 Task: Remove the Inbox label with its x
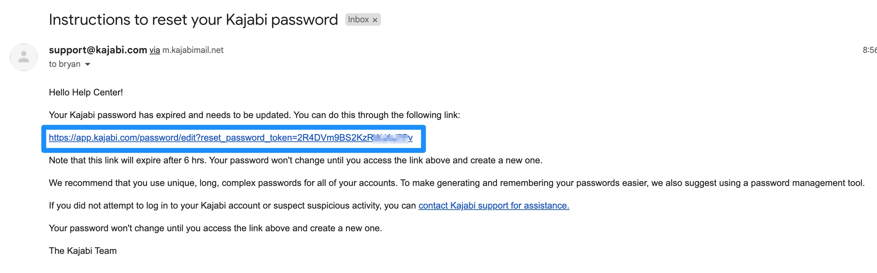pos(375,20)
